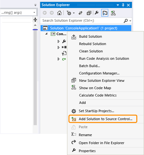144x155 pixels.
Task: Click the Build Solution menu icon
Action: pos(74,37)
